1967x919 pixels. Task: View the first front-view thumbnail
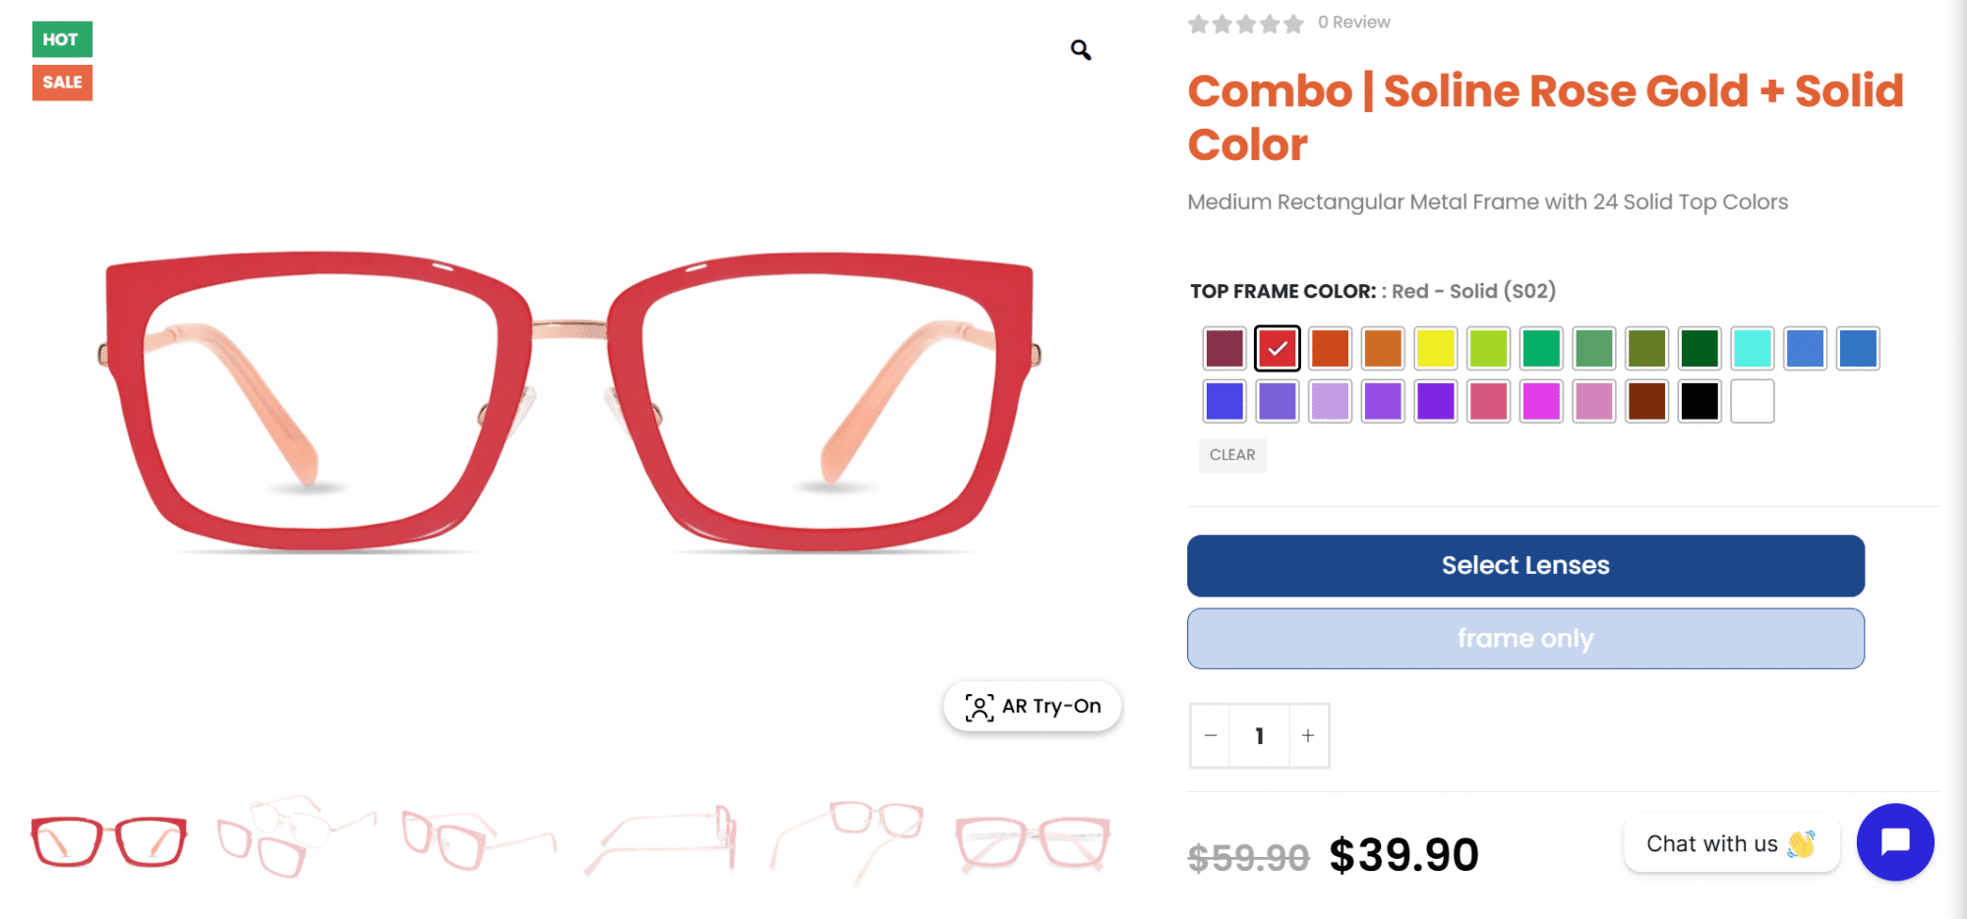[109, 841]
